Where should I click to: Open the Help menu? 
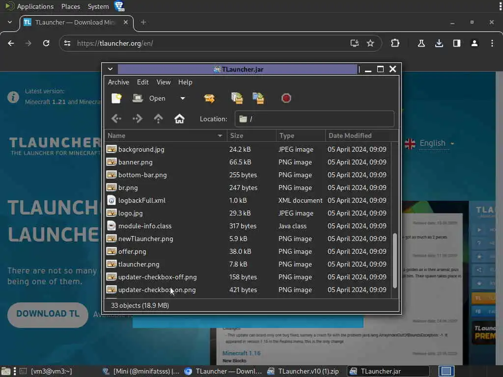[185, 82]
